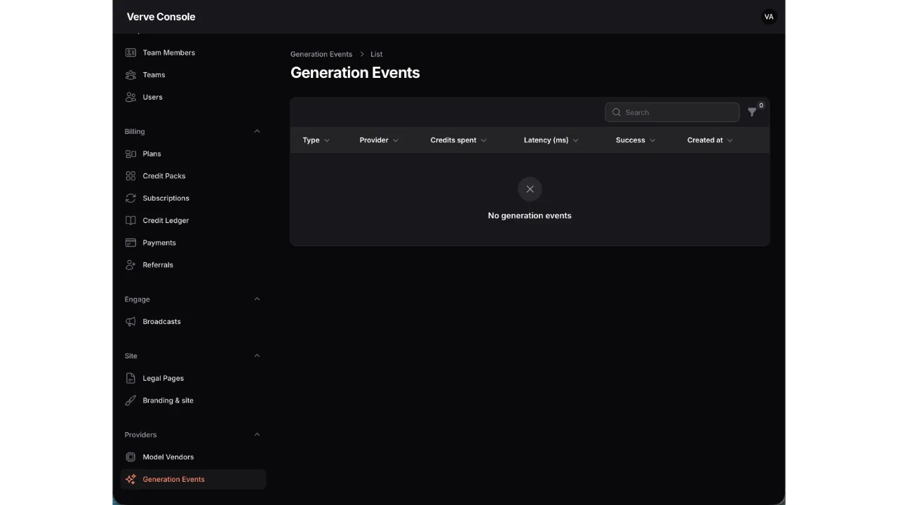The width and height of the screenshot is (898, 505).
Task: Click the Branding & site brush icon
Action: point(130,400)
